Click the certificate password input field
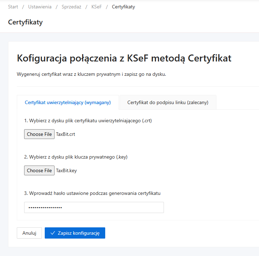This screenshot has width=259, height=256. (x=94, y=207)
